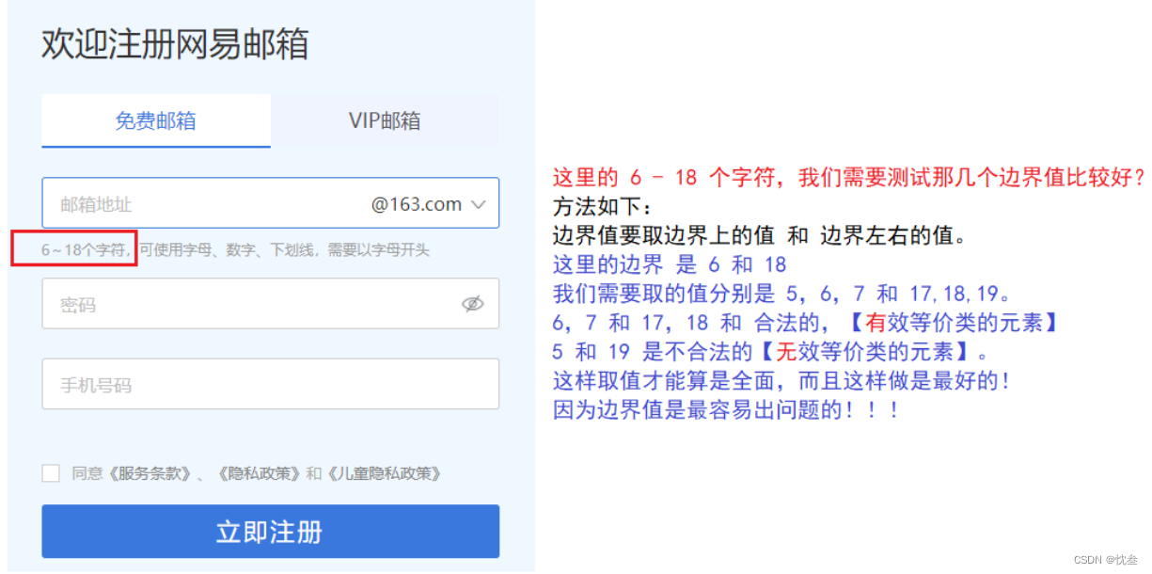Switch to the VIP邮箱 tab

point(385,120)
